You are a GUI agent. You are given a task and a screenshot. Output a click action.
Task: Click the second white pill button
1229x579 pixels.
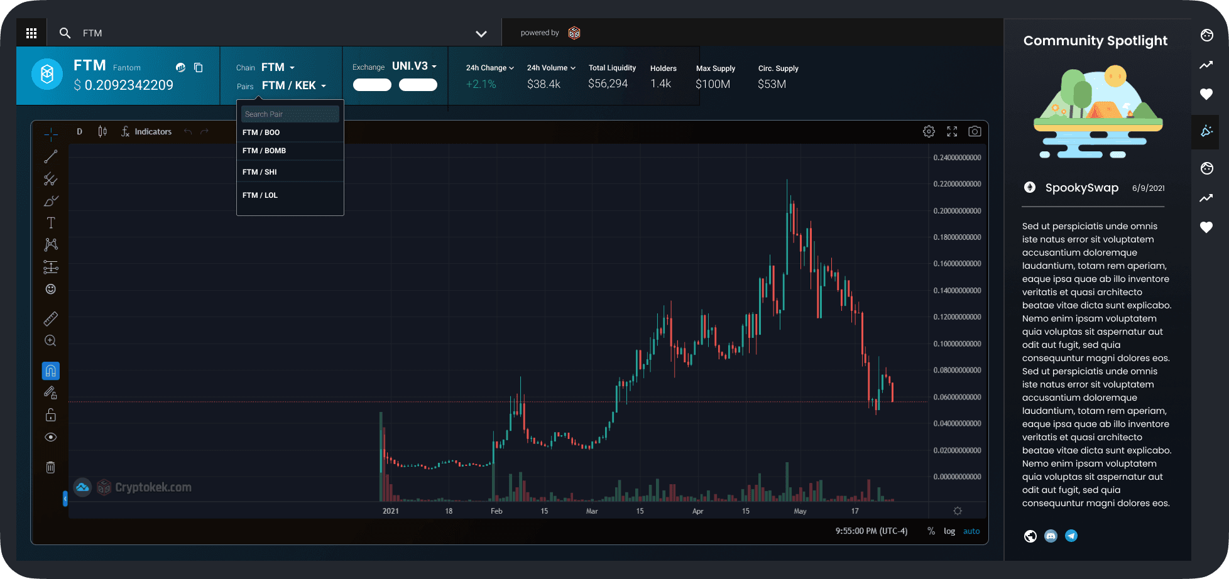[x=418, y=85]
